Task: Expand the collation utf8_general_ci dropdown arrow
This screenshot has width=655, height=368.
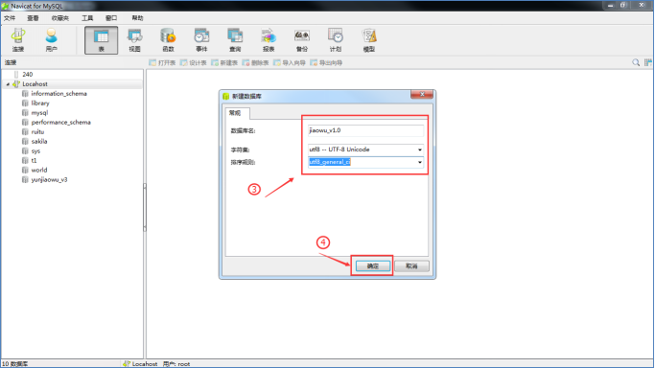Action: click(x=419, y=162)
